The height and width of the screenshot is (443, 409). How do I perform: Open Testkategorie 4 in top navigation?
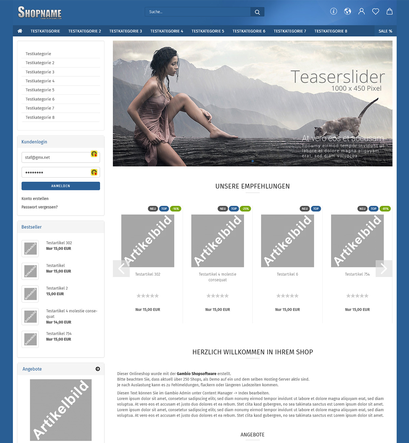[167, 31]
